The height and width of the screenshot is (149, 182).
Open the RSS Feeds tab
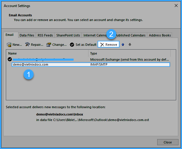tap(45, 35)
